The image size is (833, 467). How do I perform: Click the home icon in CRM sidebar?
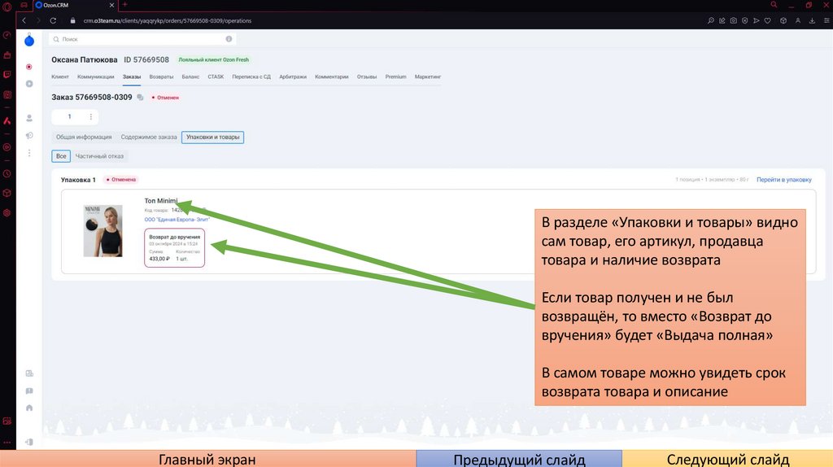[x=29, y=408]
